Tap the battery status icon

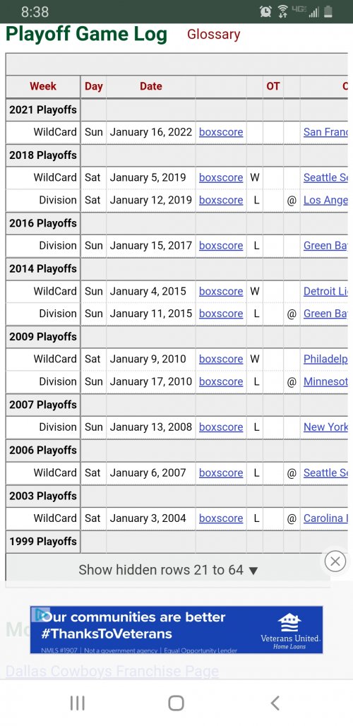(x=328, y=11)
